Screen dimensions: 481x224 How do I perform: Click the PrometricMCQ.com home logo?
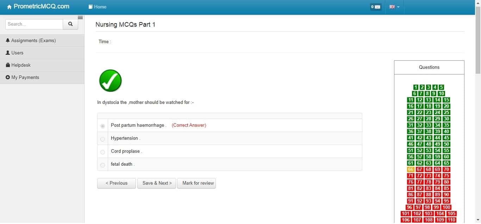click(38, 7)
